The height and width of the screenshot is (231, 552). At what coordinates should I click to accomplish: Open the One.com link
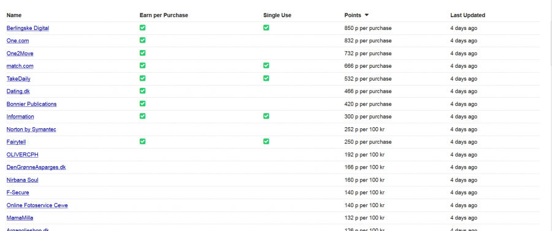point(18,41)
